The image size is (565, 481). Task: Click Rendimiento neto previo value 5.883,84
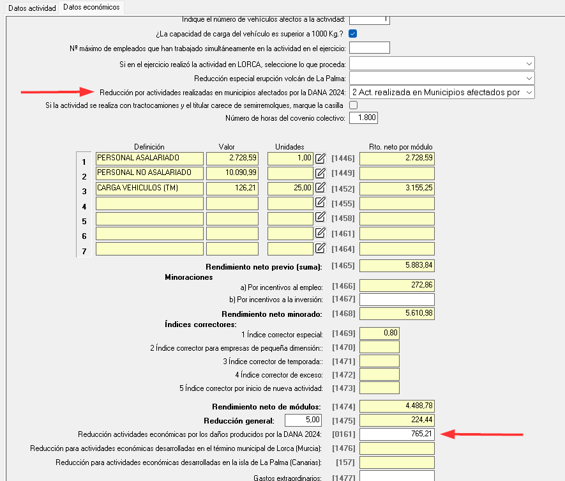396,265
